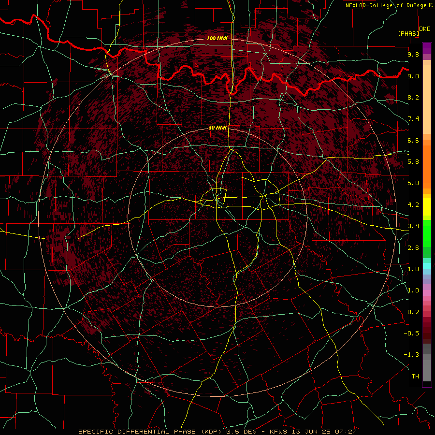Image resolution: width=435 pixels, height=435 pixels.
Task: Click the [PHAS] label above the color bar
Action: pyautogui.click(x=408, y=33)
